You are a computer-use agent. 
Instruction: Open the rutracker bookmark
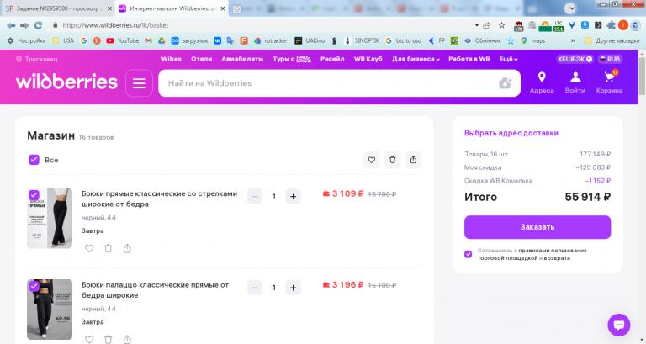[270, 40]
